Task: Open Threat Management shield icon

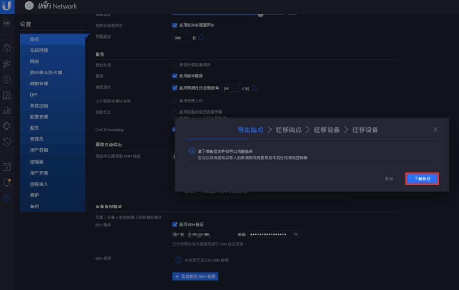Action: (6, 142)
